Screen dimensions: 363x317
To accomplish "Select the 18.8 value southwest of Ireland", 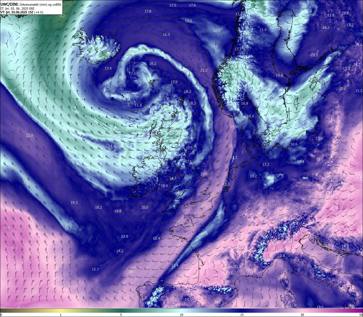I will coord(118,211).
